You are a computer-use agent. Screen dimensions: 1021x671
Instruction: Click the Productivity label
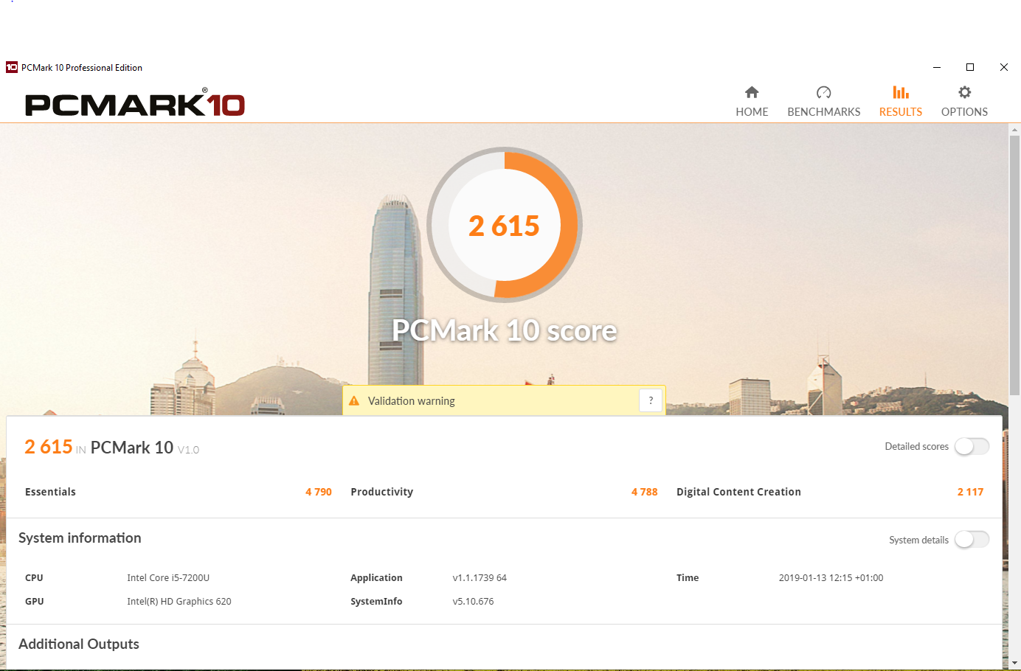point(382,492)
